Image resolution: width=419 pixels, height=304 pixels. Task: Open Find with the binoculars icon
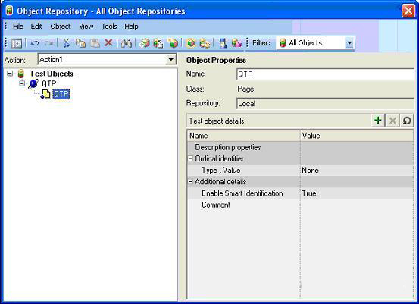pos(127,43)
